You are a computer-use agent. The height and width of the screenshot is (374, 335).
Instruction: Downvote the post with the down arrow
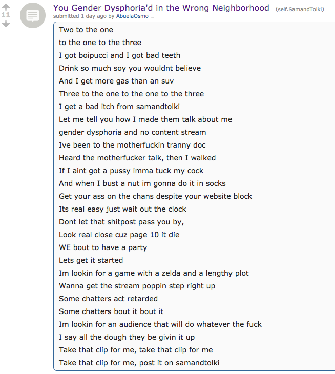coord(6,24)
